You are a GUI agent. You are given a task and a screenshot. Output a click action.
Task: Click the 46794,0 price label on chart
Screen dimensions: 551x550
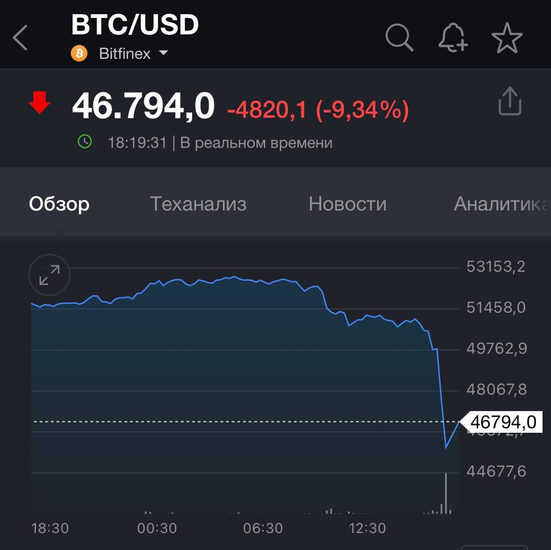tap(503, 422)
